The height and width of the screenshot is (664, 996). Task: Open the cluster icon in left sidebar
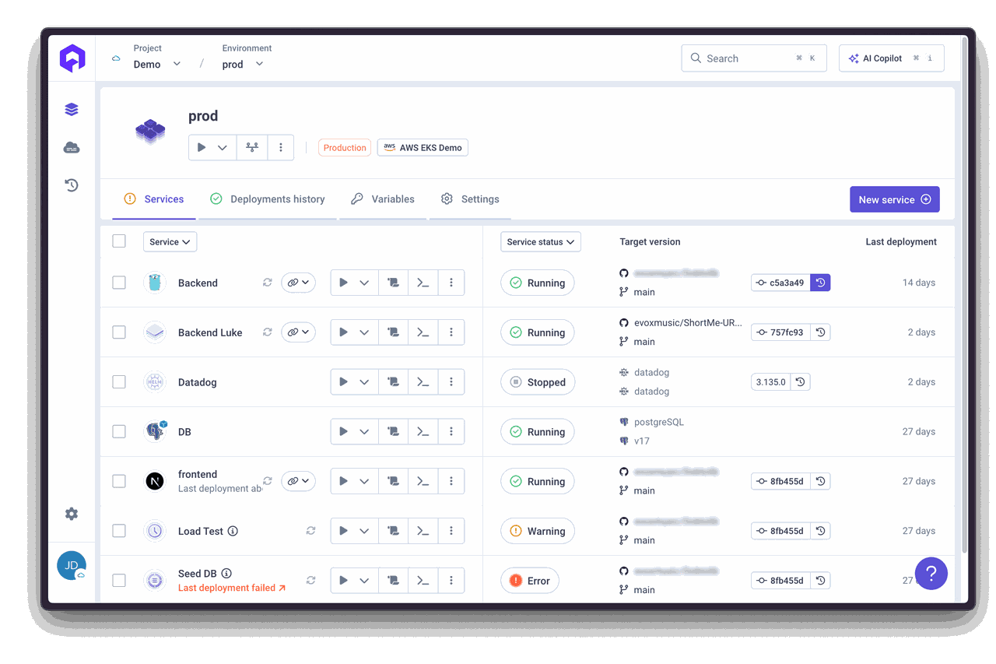(x=72, y=148)
